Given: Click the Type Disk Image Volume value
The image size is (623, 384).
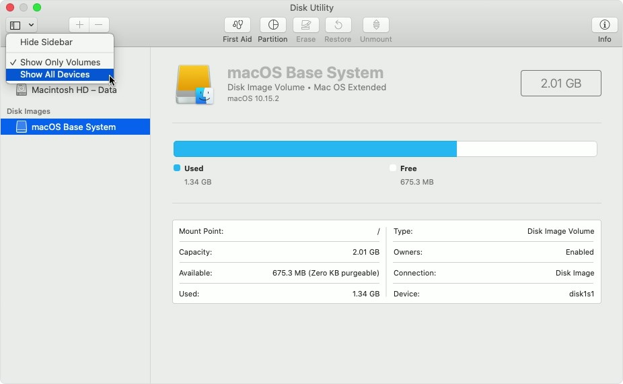Looking at the screenshot, I should (x=560, y=231).
